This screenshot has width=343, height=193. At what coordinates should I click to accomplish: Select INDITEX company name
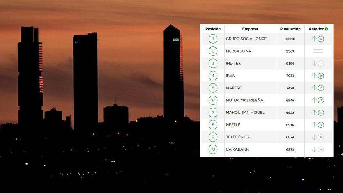(x=233, y=63)
